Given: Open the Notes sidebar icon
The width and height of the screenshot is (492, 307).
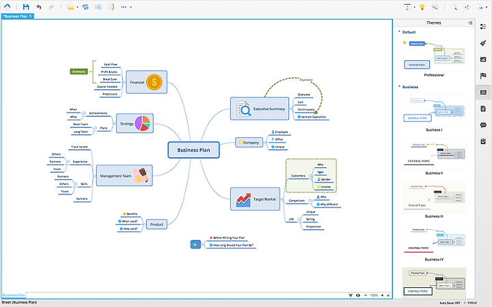Looking at the screenshot, I should pyautogui.click(x=483, y=108).
